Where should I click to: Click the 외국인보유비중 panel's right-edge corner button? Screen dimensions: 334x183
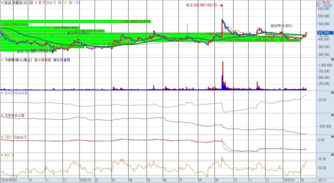click(x=332, y=93)
